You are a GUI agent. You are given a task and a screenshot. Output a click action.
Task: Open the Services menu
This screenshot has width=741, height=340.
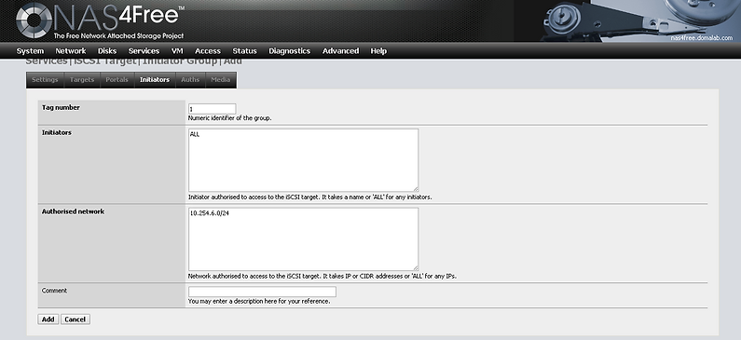(x=144, y=51)
